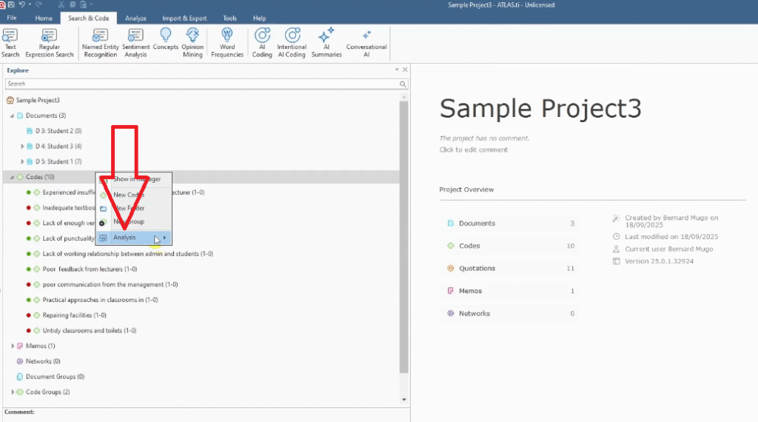Collapse the Codes tree node
Viewport: 758px width, 422px height.
pos(12,177)
